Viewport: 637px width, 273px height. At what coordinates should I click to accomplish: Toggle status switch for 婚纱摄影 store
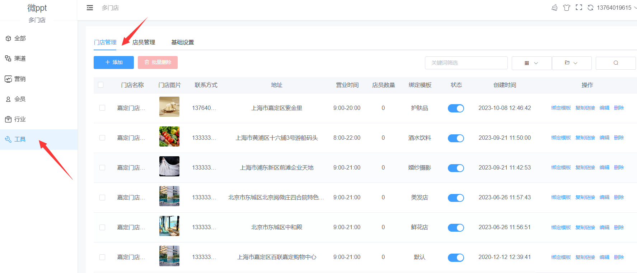(456, 168)
